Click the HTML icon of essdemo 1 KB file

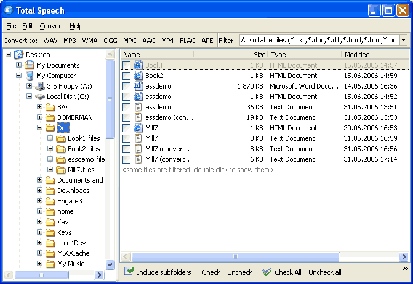[138, 97]
